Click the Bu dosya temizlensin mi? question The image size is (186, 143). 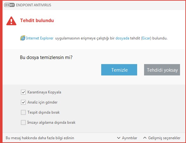46,58
